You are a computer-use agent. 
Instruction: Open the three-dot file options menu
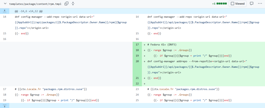point(260,4)
